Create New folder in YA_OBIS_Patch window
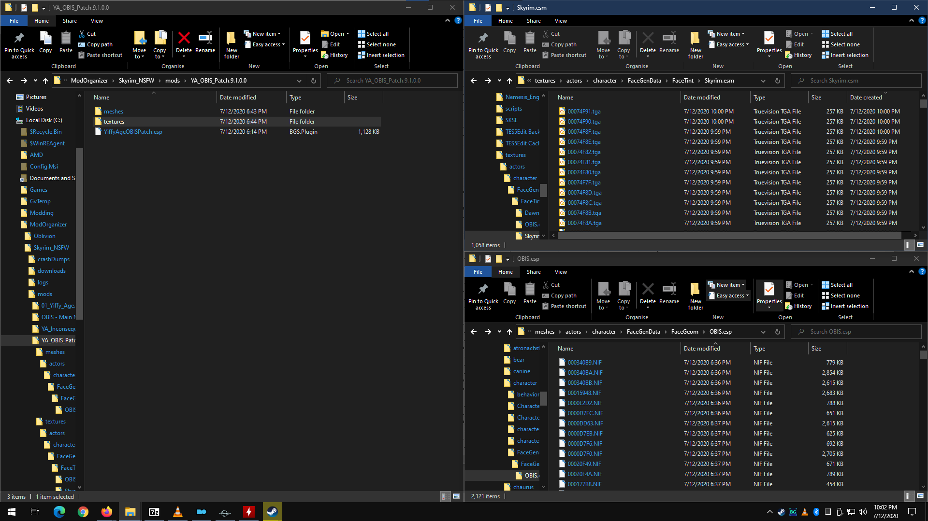The height and width of the screenshot is (521, 928). pyautogui.click(x=232, y=44)
